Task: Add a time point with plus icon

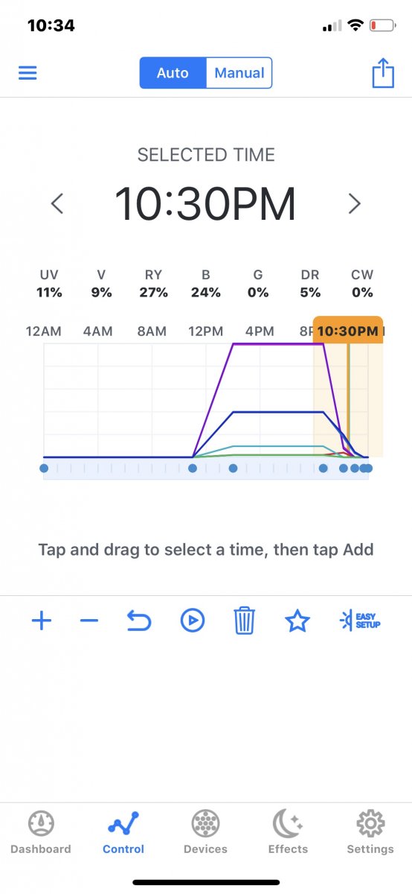Action: (x=42, y=620)
